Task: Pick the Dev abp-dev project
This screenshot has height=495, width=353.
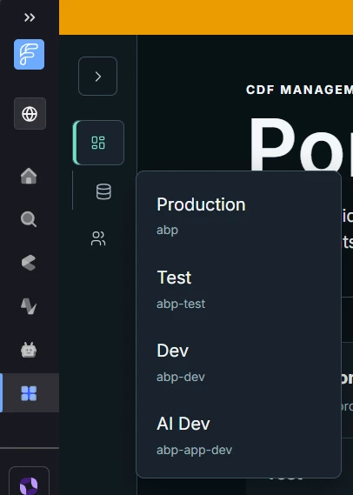Action: coord(238,362)
